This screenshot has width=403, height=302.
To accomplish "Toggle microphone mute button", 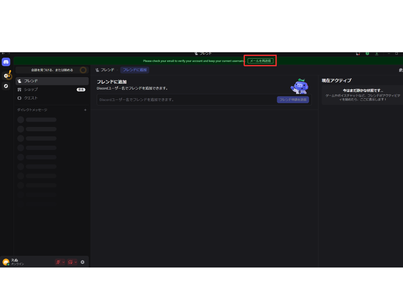I will 58,262.
